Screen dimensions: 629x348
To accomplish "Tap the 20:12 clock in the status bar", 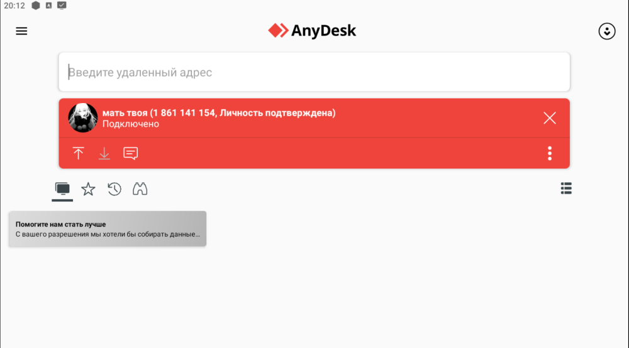I will (x=14, y=6).
